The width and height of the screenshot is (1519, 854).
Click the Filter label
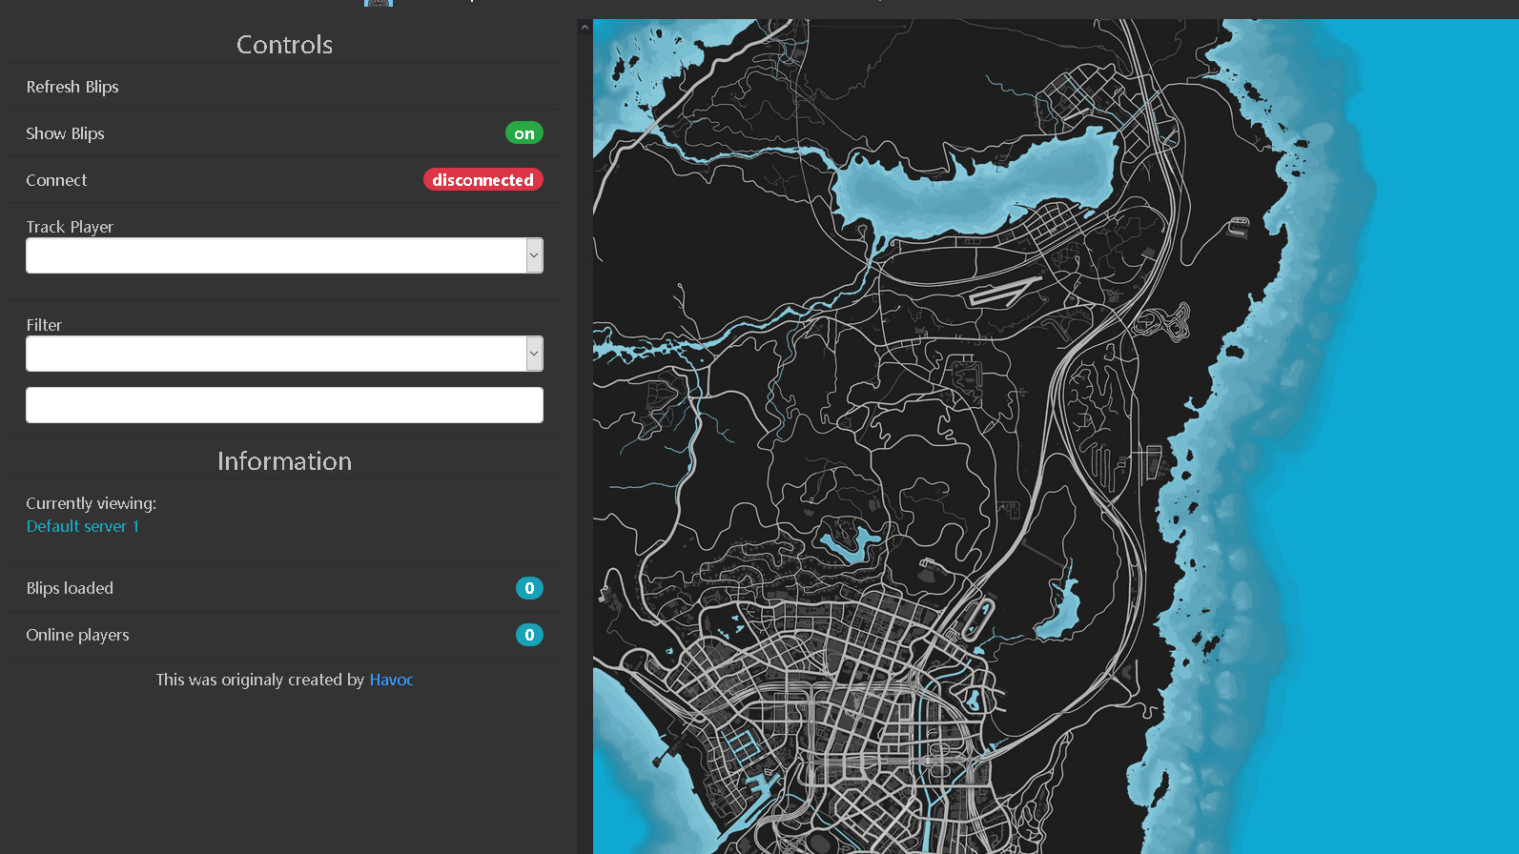pyautogui.click(x=44, y=325)
